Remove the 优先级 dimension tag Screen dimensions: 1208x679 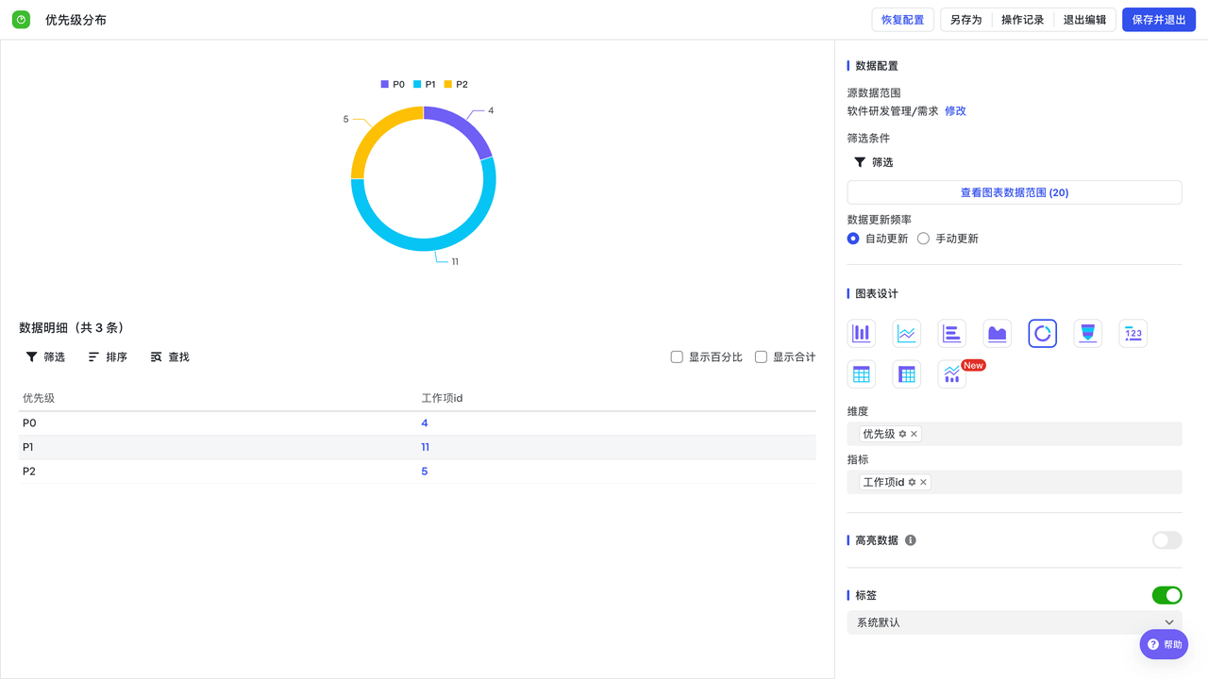(x=914, y=434)
